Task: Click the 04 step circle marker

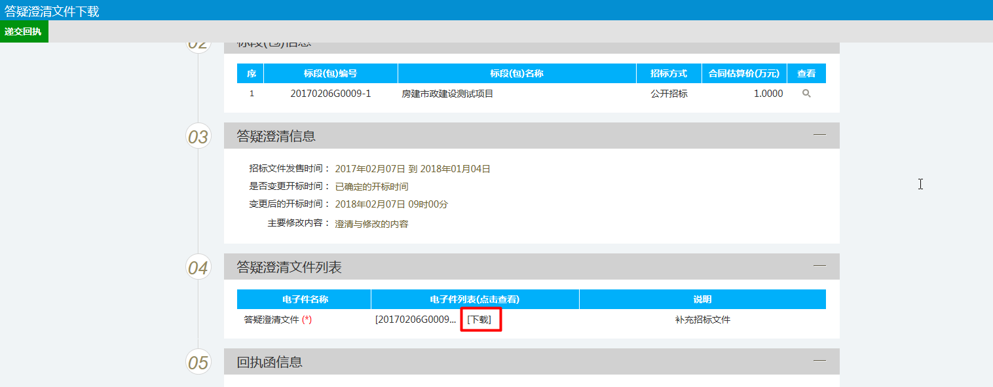Action: coord(198,268)
